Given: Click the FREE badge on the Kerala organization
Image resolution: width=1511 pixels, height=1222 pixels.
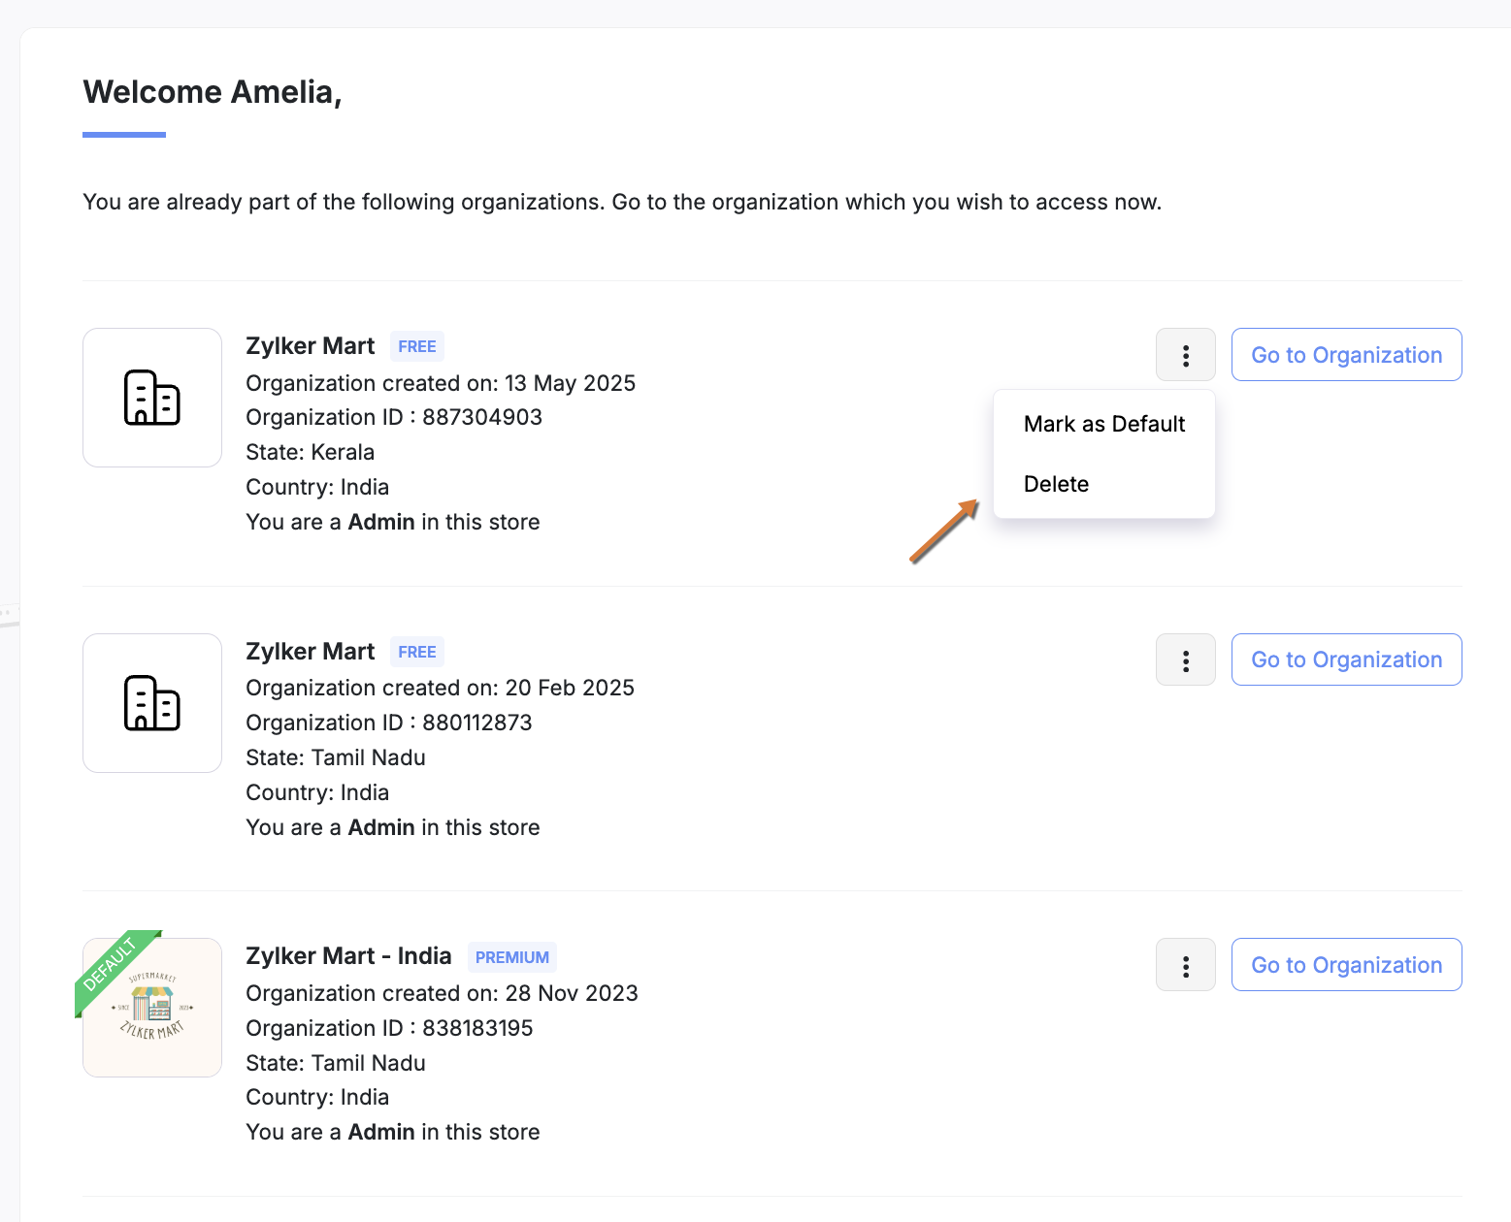Looking at the screenshot, I should (x=416, y=346).
